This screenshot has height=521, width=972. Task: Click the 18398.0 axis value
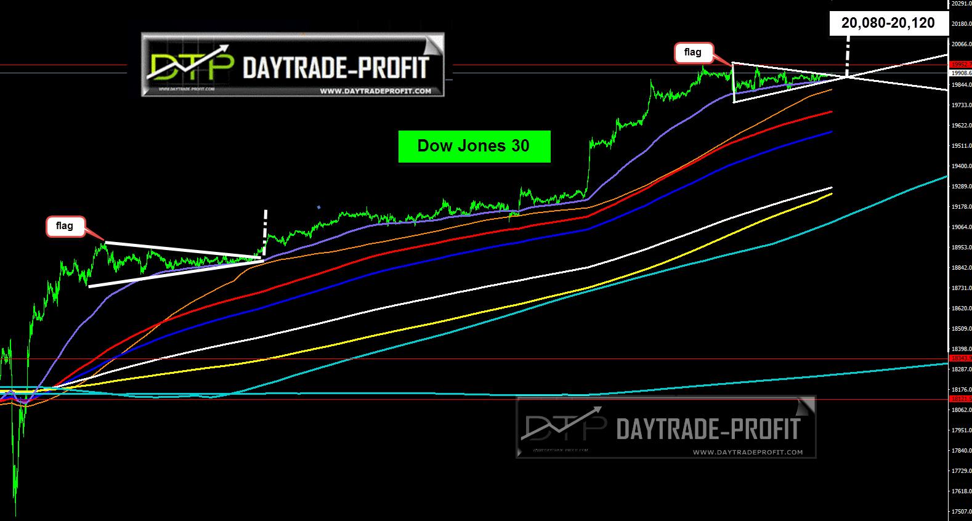click(x=962, y=349)
